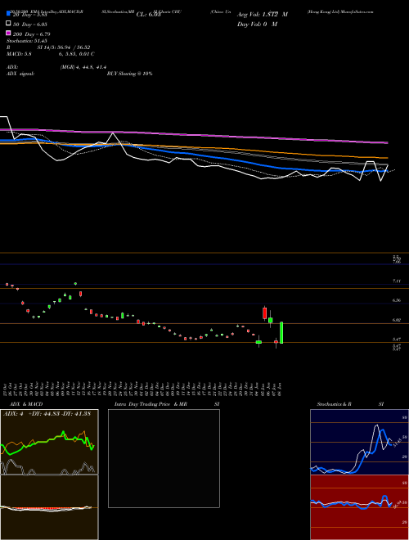Click the 'BUY Slowing @ 10%' signal text
The width and height of the screenshot is (409, 540).
129,74
